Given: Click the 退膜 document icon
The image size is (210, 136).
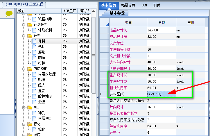Looking at the screenshot, I should [34, 102].
